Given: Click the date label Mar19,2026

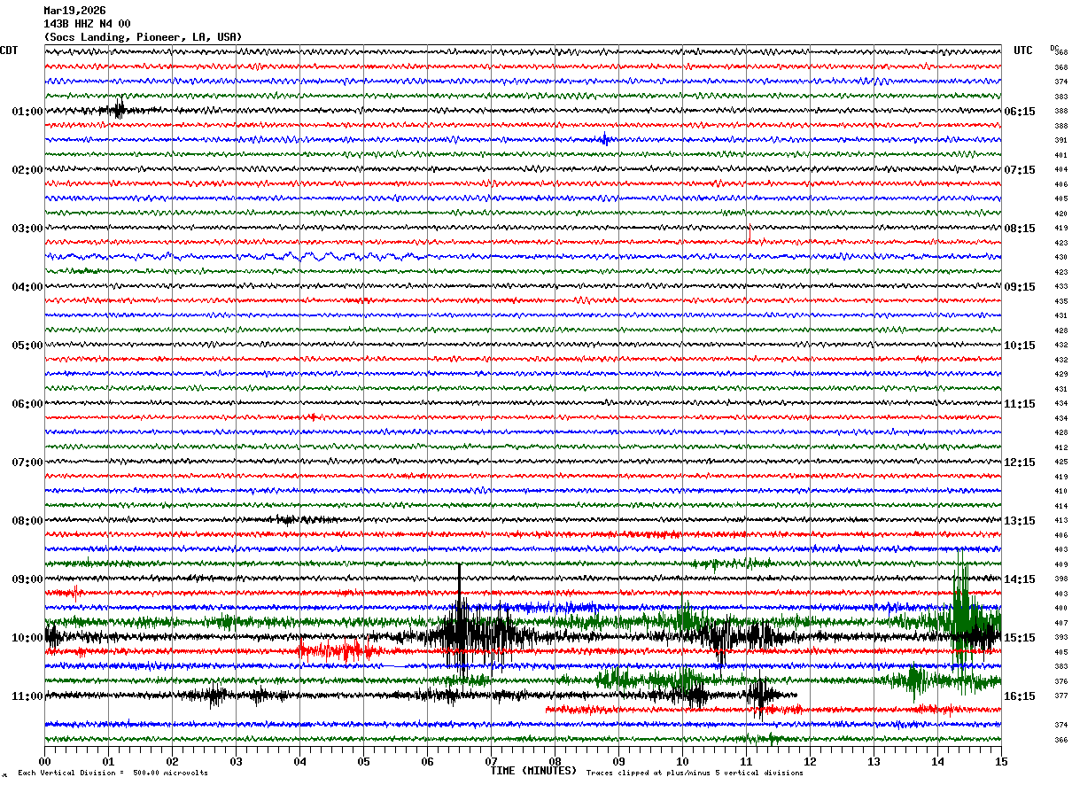Looking at the screenshot, I should 74,11.
